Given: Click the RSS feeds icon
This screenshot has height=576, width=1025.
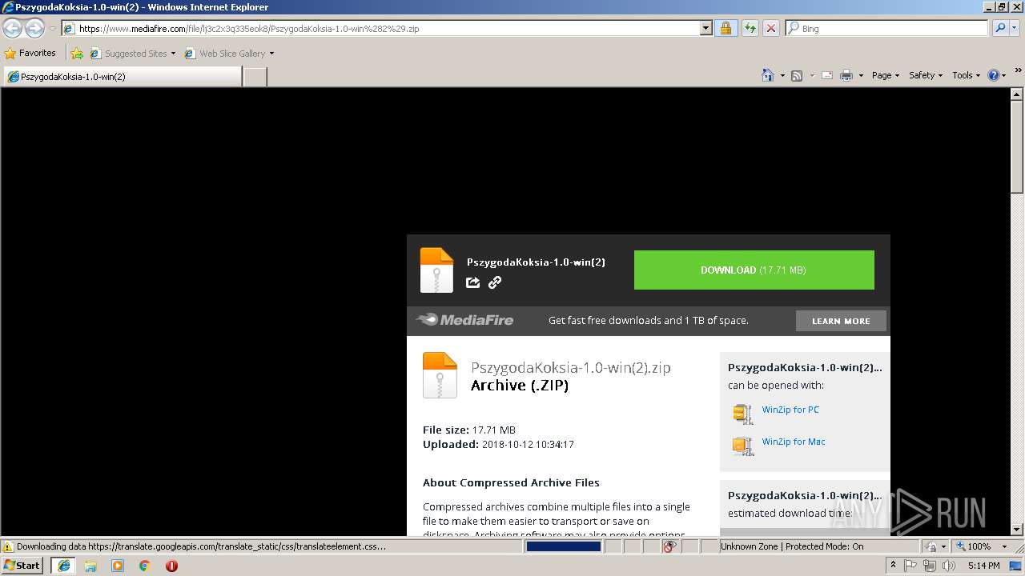Looking at the screenshot, I should coord(797,75).
